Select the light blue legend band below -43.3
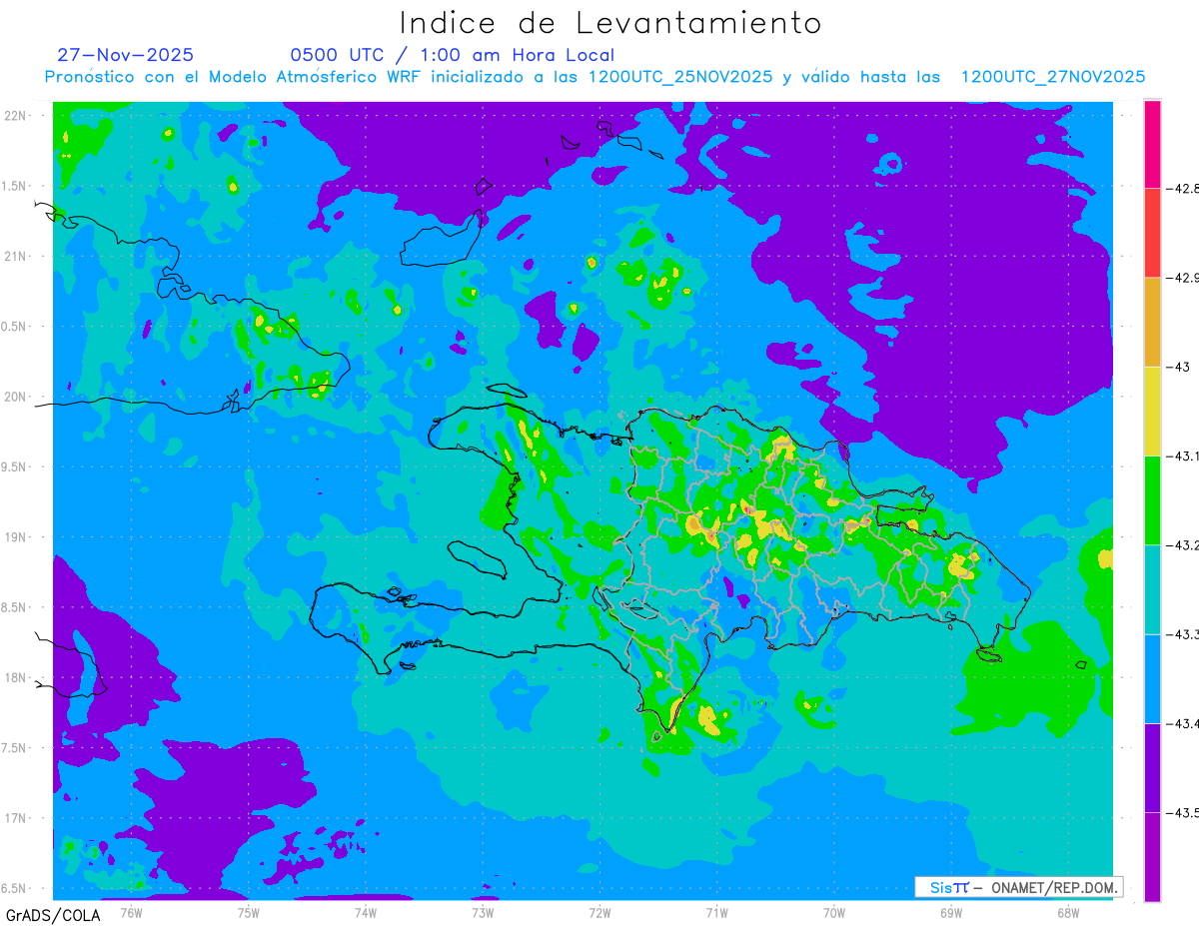 (1152, 678)
